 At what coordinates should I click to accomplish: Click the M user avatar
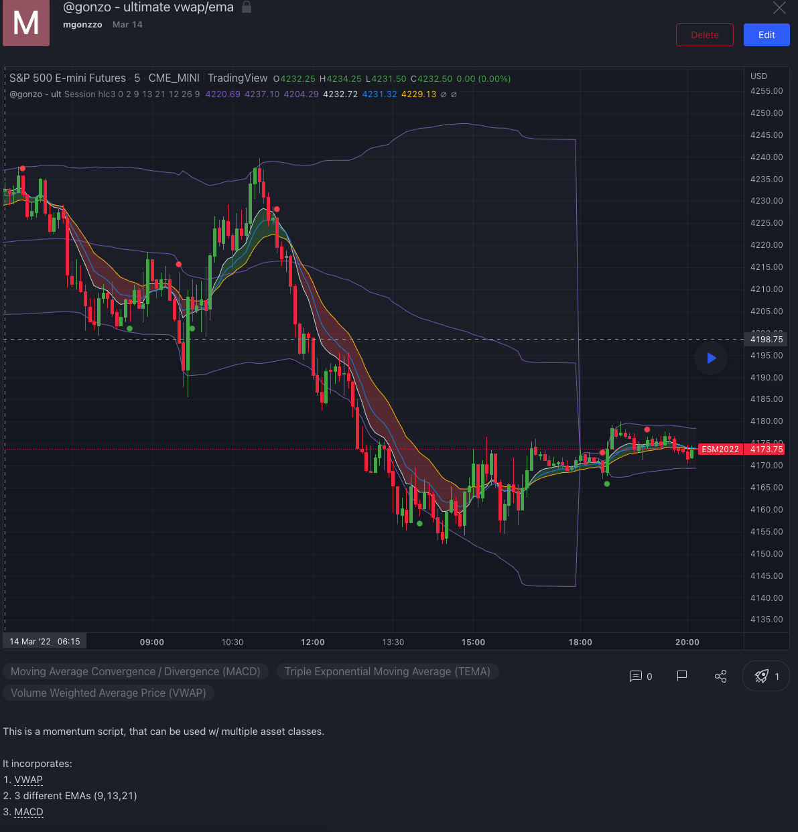(26, 23)
